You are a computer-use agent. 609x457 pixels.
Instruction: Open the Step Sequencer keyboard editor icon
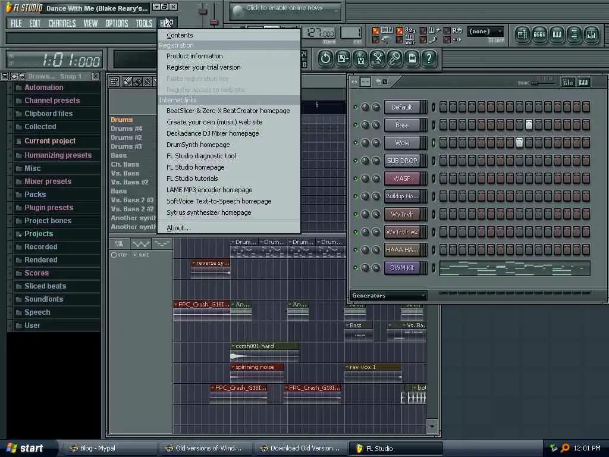tap(583, 82)
